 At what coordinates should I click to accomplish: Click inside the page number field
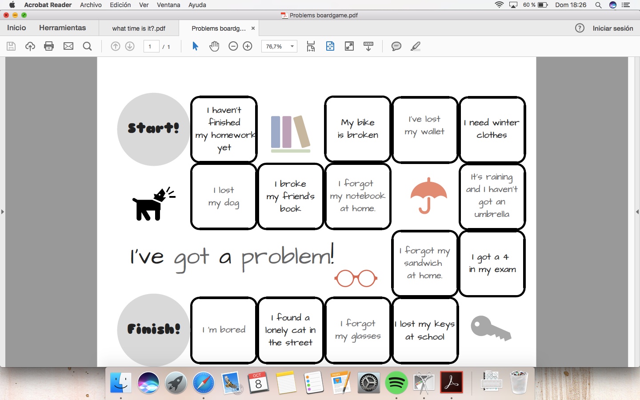(151, 46)
